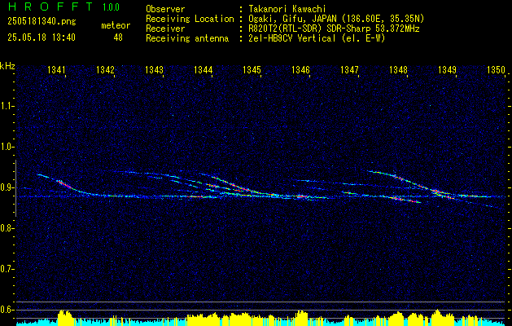Click the 1.0 kHz frequency label

coord(6,148)
